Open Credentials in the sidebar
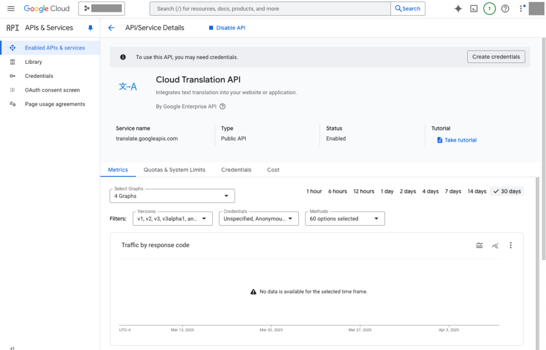 50,76
